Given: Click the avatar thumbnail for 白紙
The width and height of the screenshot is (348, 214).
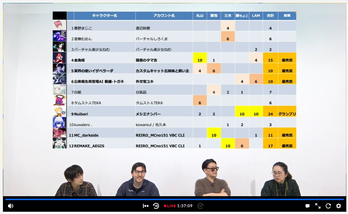Looking at the screenshot, I should click(60, 90).
